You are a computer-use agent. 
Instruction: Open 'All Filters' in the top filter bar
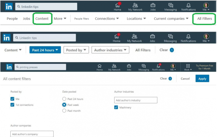point(204,19)
